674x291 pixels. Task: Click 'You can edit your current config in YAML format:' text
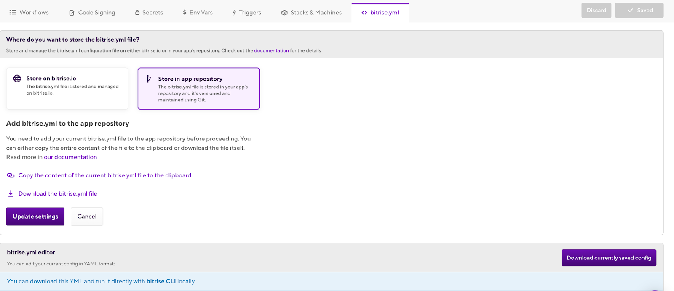point(61,264)
